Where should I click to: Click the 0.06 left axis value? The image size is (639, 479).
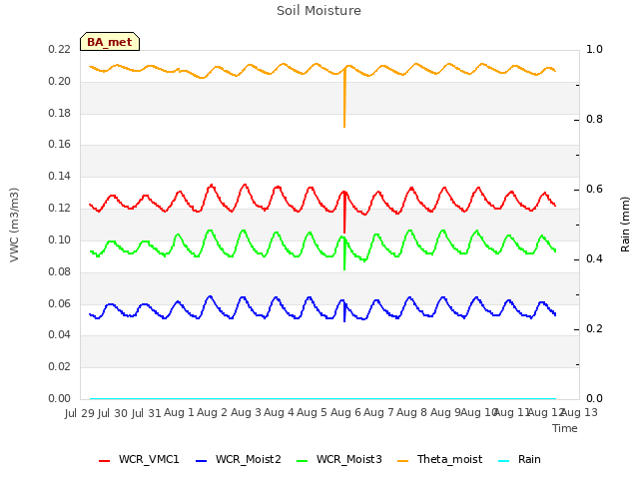(x=60, y=303)
